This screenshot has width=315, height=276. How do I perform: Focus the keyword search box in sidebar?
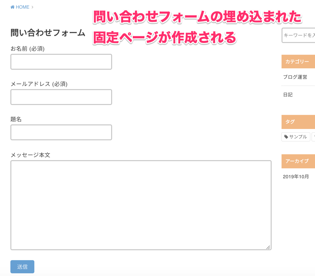tap(299, 35)
